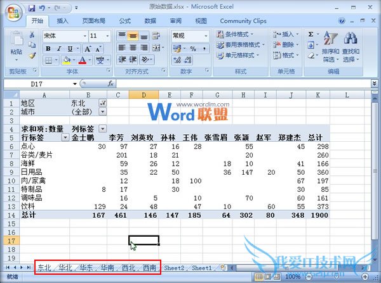Image resolution: width=381 pixels, height=283 pixels.
Task: Open 单元格样式 cell styles menu
Action: [237, 55]
